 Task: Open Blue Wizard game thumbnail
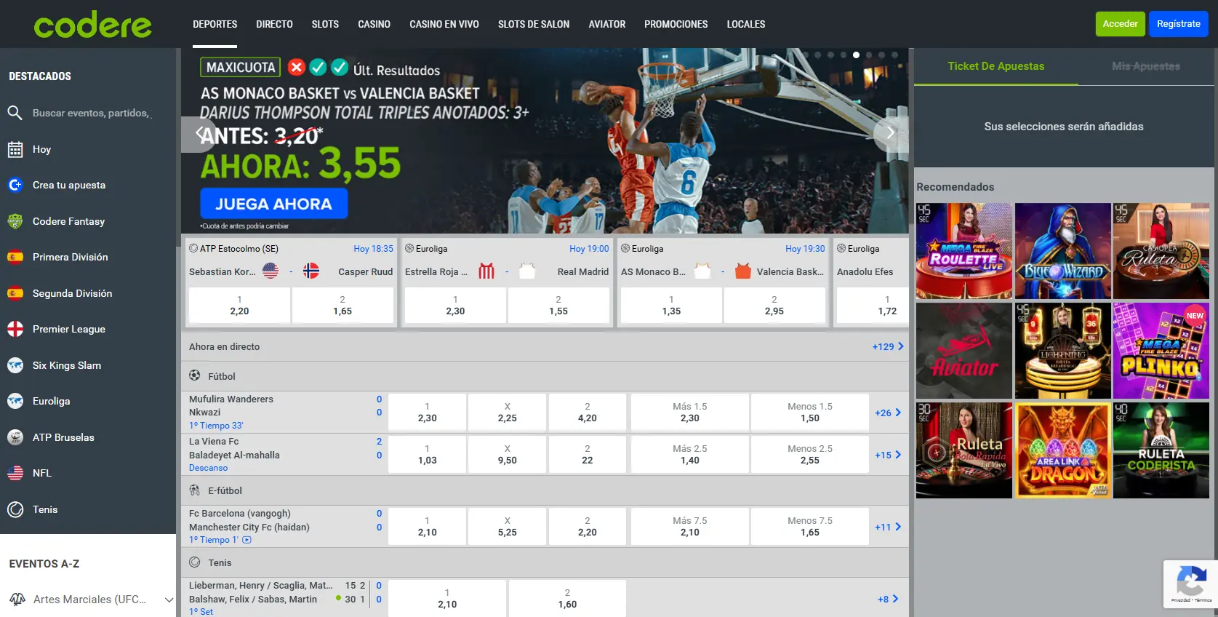pyautogui.click(x=1063, y=251)
